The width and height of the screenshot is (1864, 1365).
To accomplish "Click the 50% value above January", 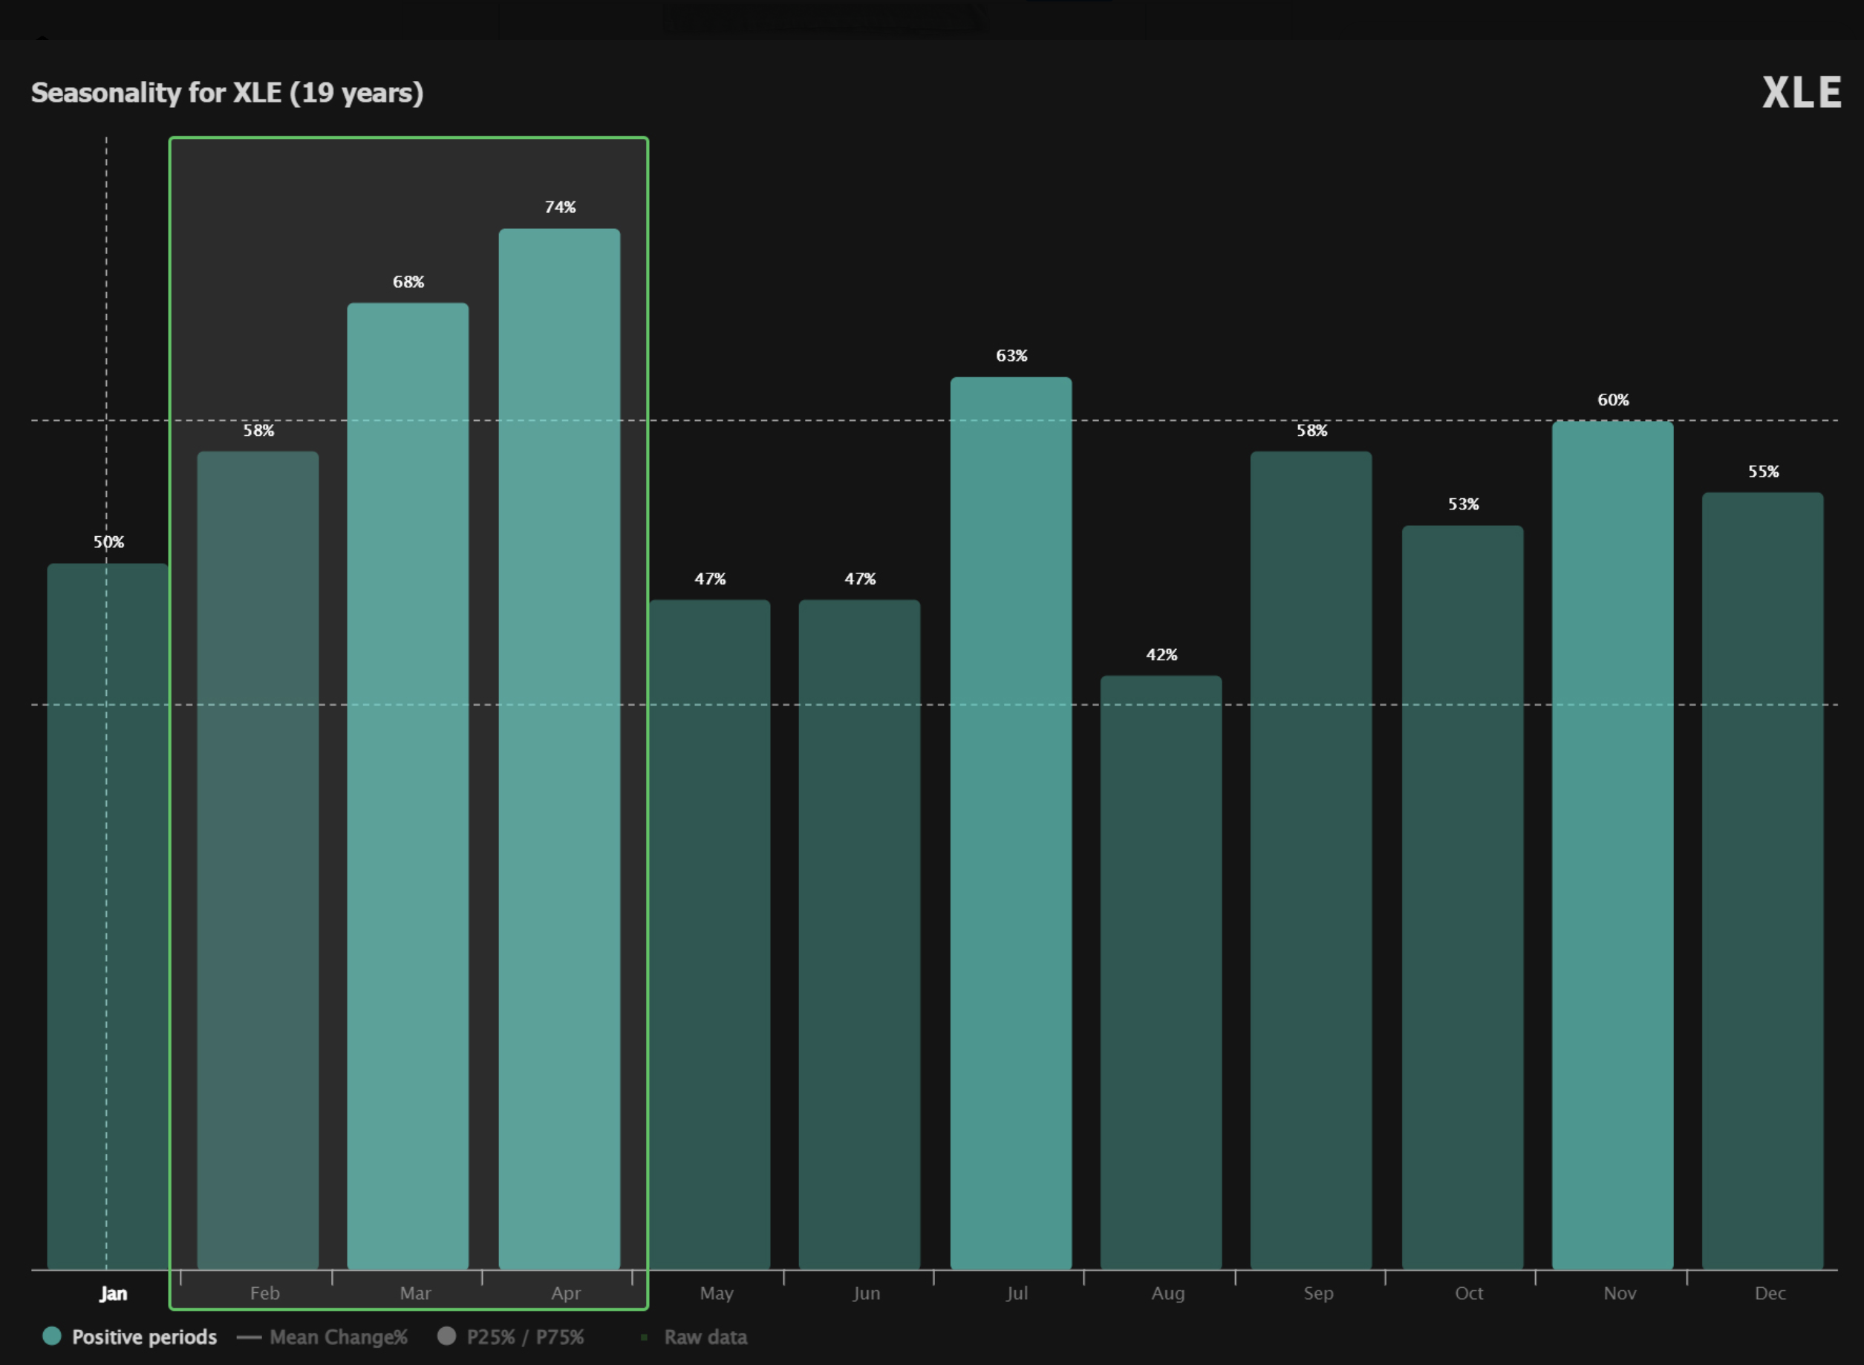I will click(108, 542).
